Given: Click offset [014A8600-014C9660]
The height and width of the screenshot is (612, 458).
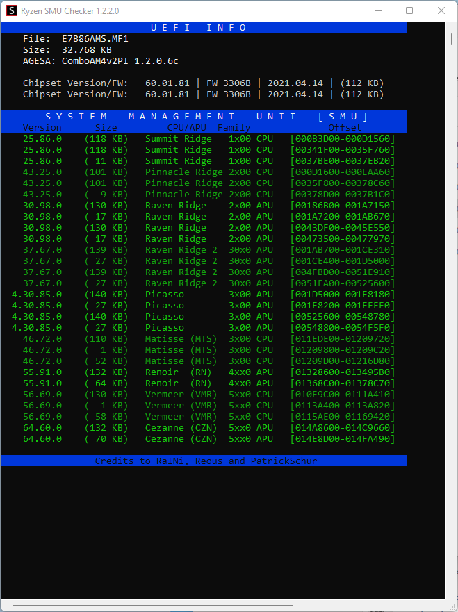Looking at the screenshot, I should point(343,428).
